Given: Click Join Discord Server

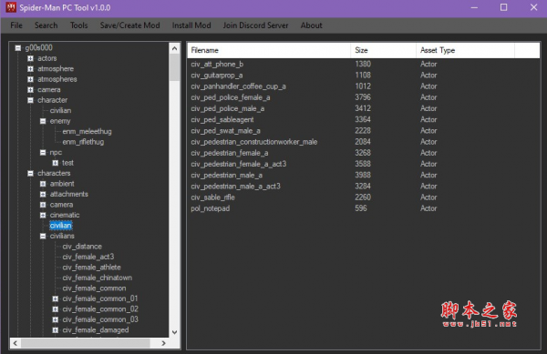Looking at the screenshot, I should pos(255,25).
